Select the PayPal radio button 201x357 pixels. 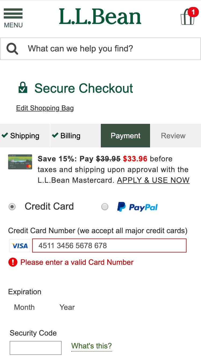point(105,207)
